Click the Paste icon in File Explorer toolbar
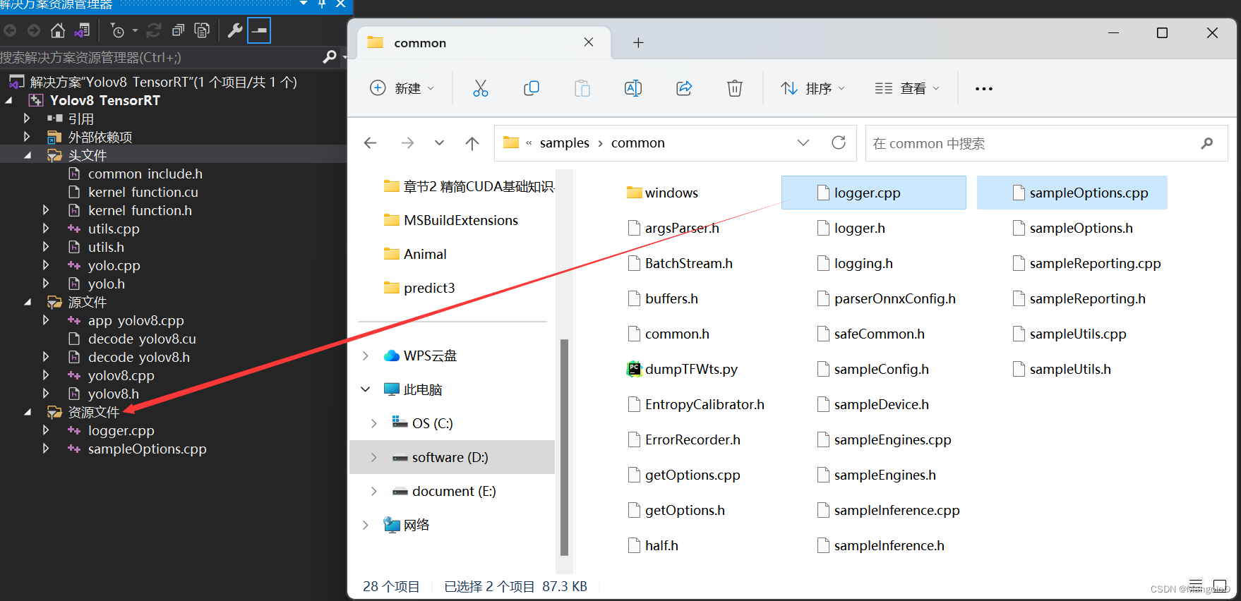This screenshot has height=601, width=1241. click(582, 88)
